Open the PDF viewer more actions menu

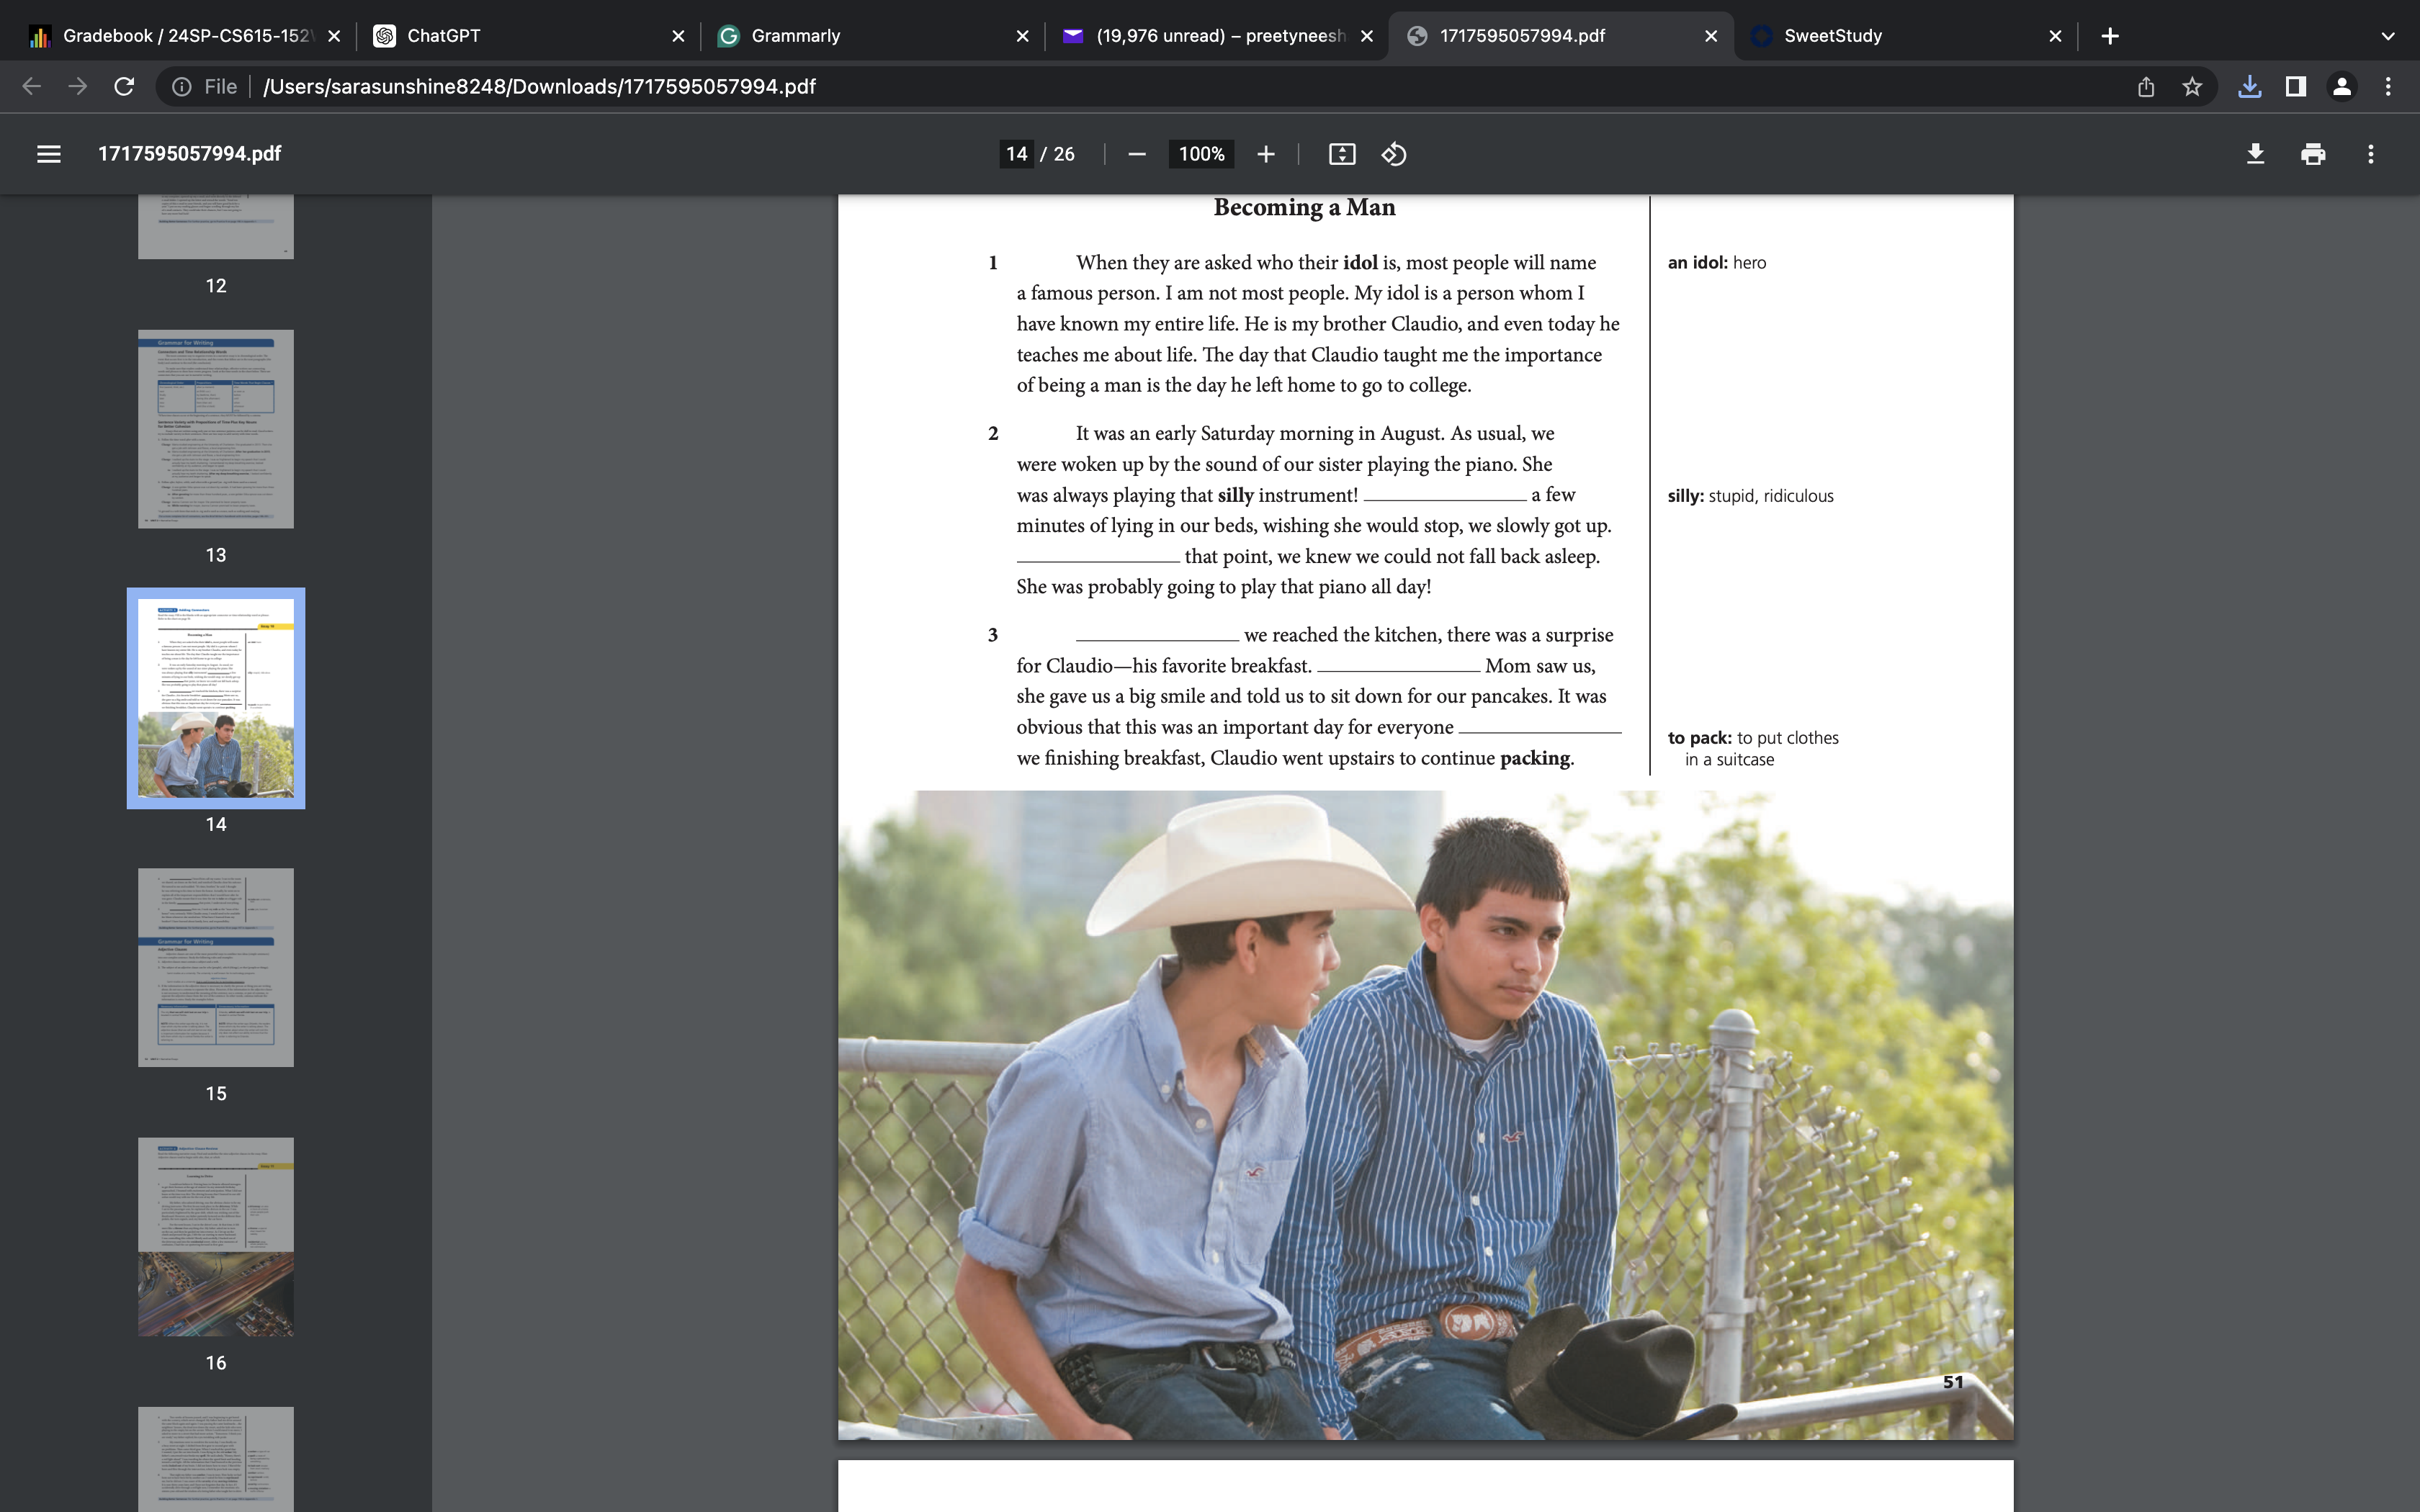2371,154
